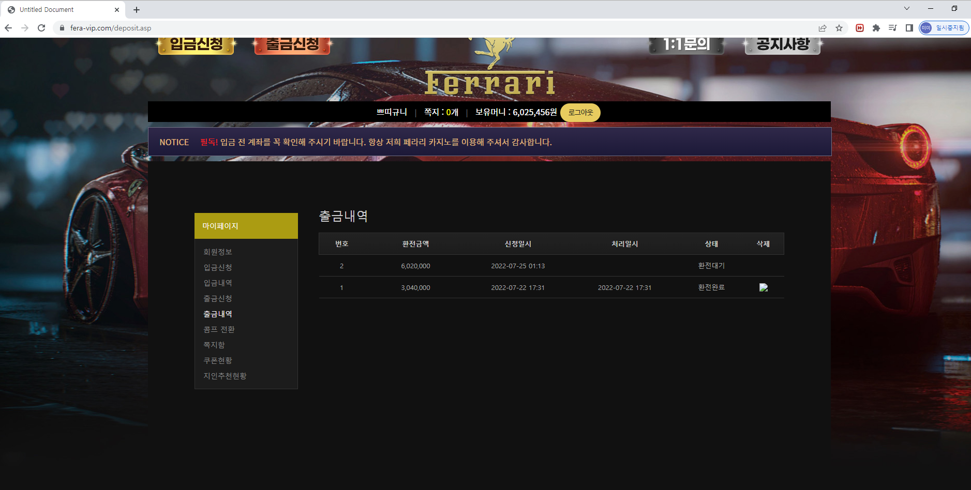Open 지인추천현황 in the sidebar
Image resolution: width=971 pixels, height=490 pixels.
pos(225,376)
